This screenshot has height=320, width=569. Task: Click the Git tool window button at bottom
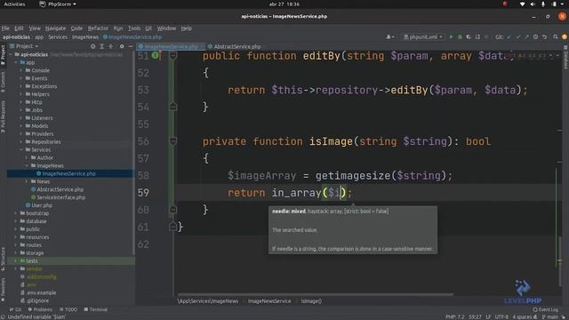pos(15,309)
